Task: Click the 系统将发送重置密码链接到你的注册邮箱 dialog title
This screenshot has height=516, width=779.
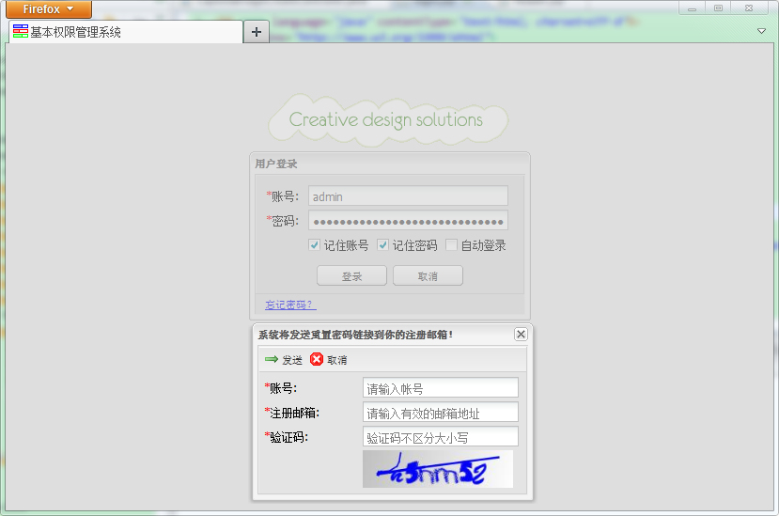Action: coord(355,335)
